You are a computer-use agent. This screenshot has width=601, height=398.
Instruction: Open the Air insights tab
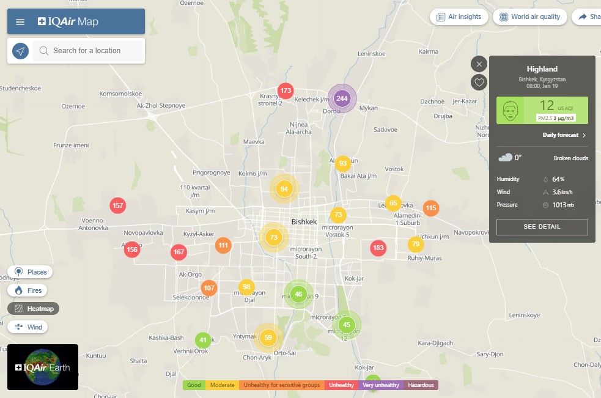458,17
